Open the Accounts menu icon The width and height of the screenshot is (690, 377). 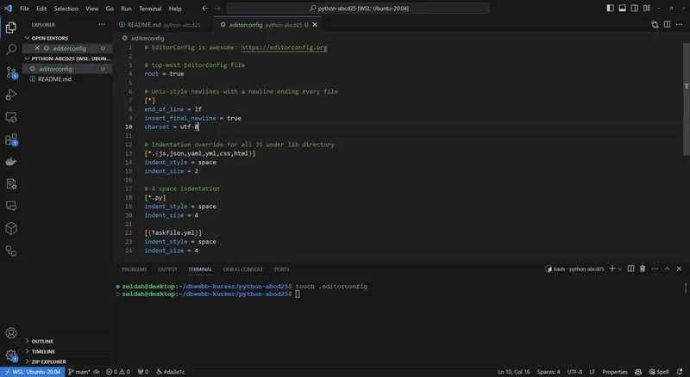[11, 333]
